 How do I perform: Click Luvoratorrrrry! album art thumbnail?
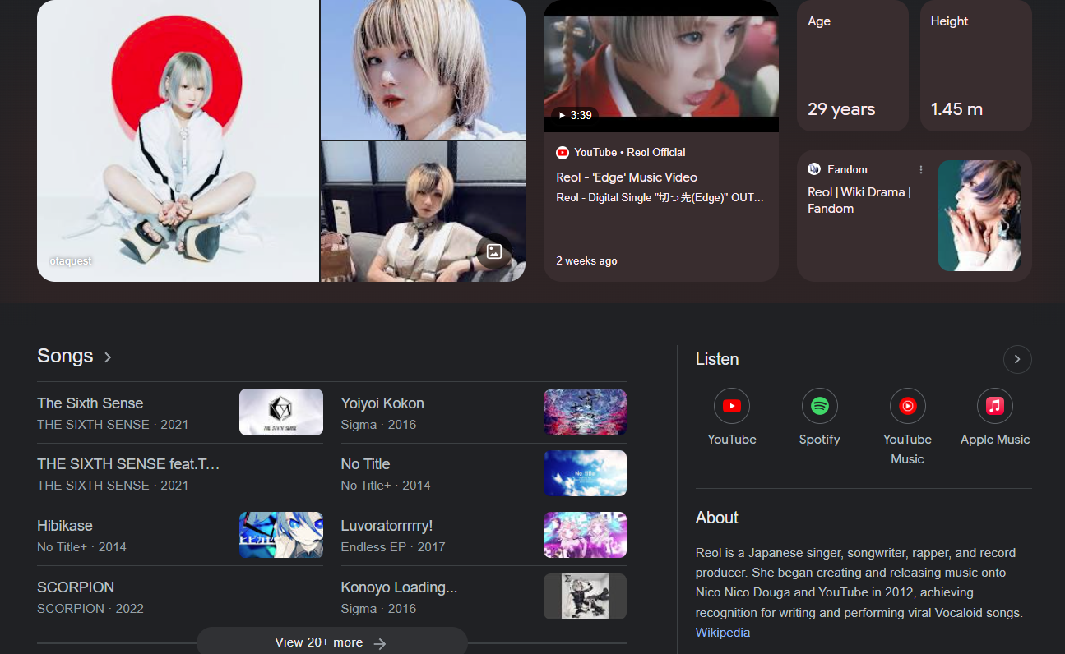click(585, 535)
